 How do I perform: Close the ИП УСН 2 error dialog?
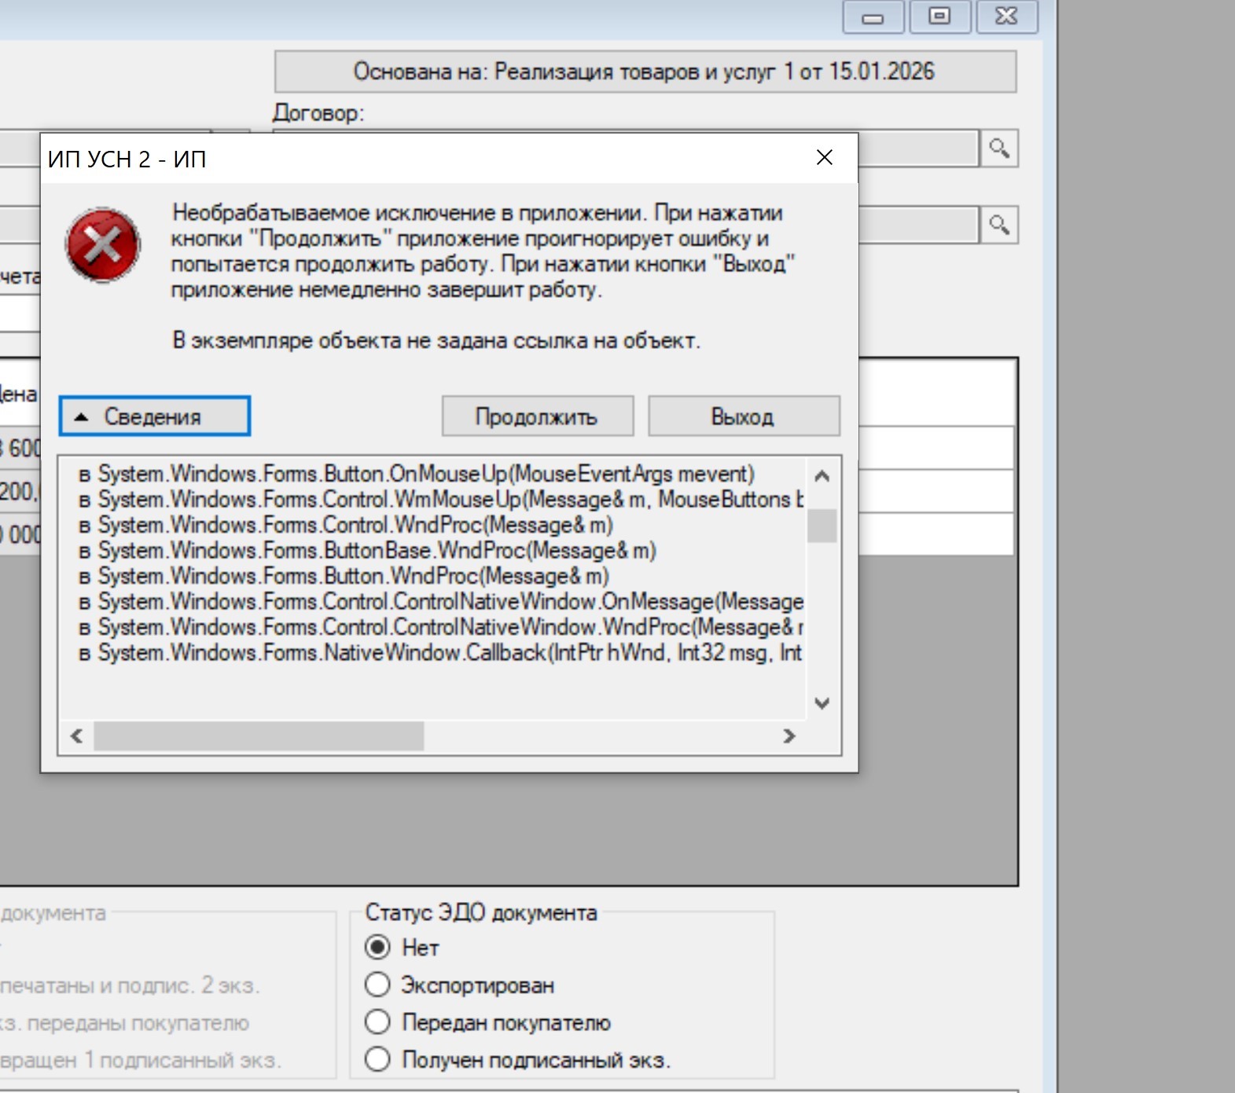point(824,158)
